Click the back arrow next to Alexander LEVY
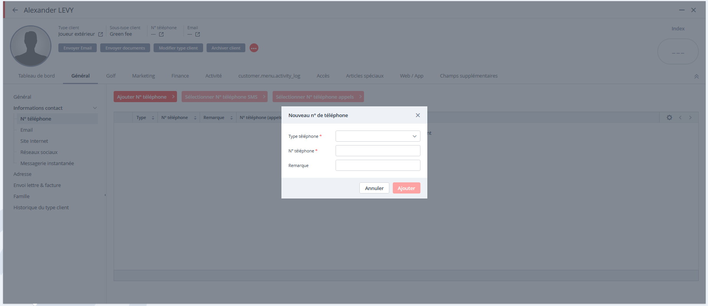The height and width of the screenshot is (306, 708). [x=15, y=10]
